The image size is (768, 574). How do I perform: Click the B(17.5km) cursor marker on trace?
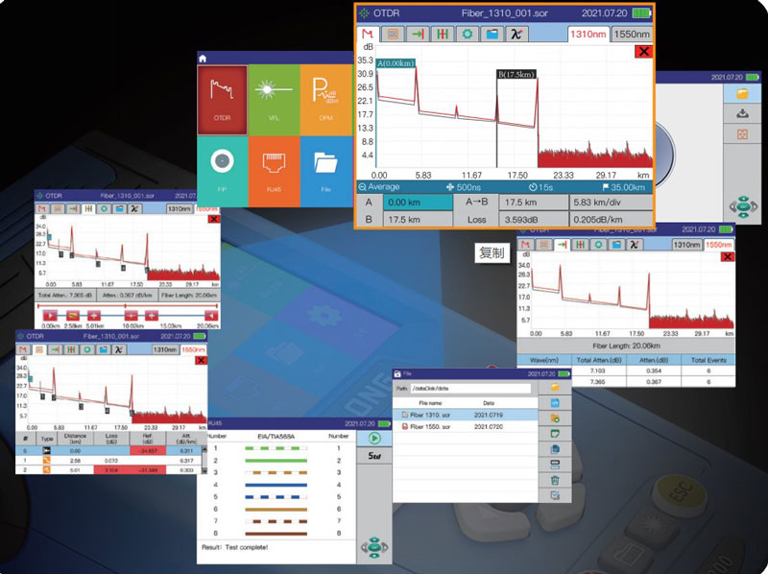click(515, 74)
